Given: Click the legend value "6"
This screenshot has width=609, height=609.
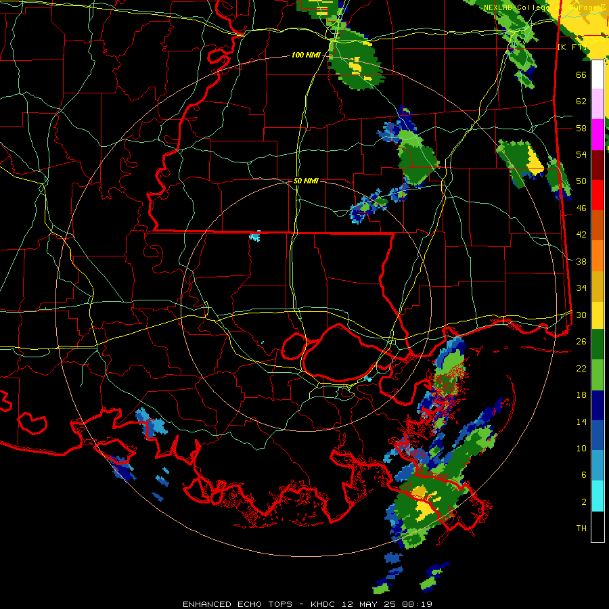Looking at the screenshot, I should pyautogui.click(x=584, y=475).
